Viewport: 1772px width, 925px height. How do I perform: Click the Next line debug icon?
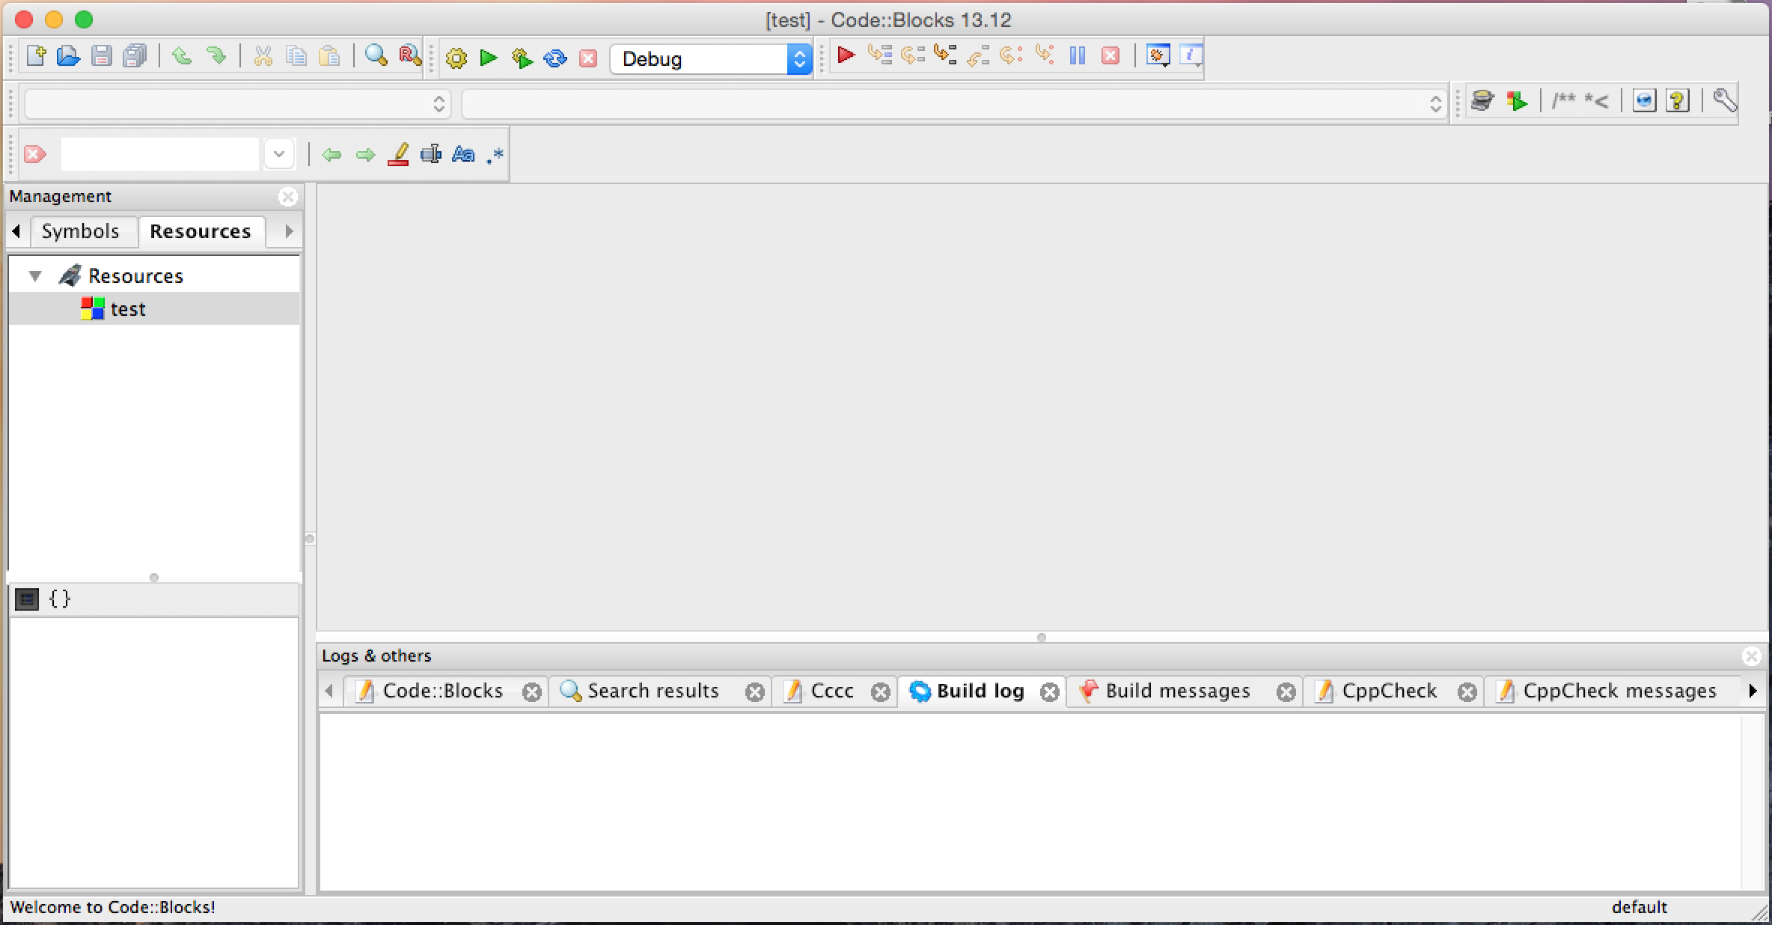tap(912, 55)
